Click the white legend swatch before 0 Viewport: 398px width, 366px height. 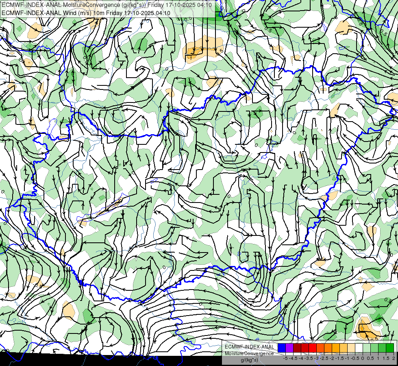[x=359, y=348]
